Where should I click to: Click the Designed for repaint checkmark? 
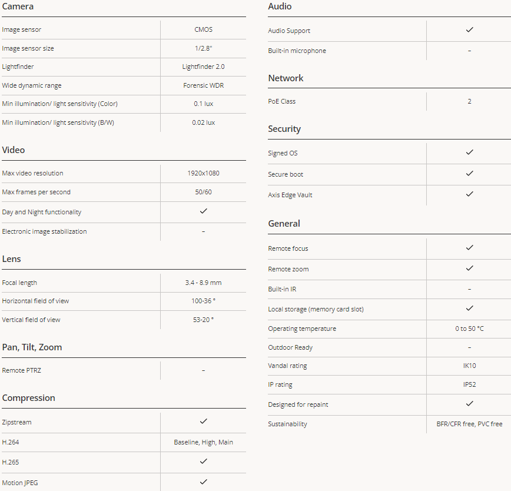(x=469, y=403)
